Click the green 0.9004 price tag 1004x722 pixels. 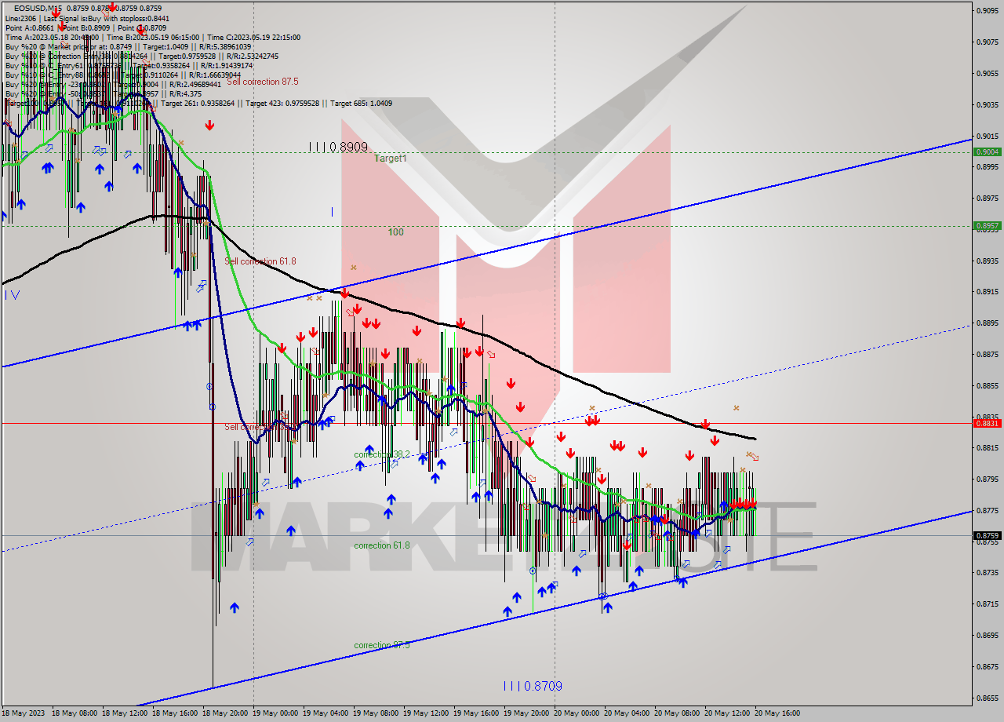[987, 152]
